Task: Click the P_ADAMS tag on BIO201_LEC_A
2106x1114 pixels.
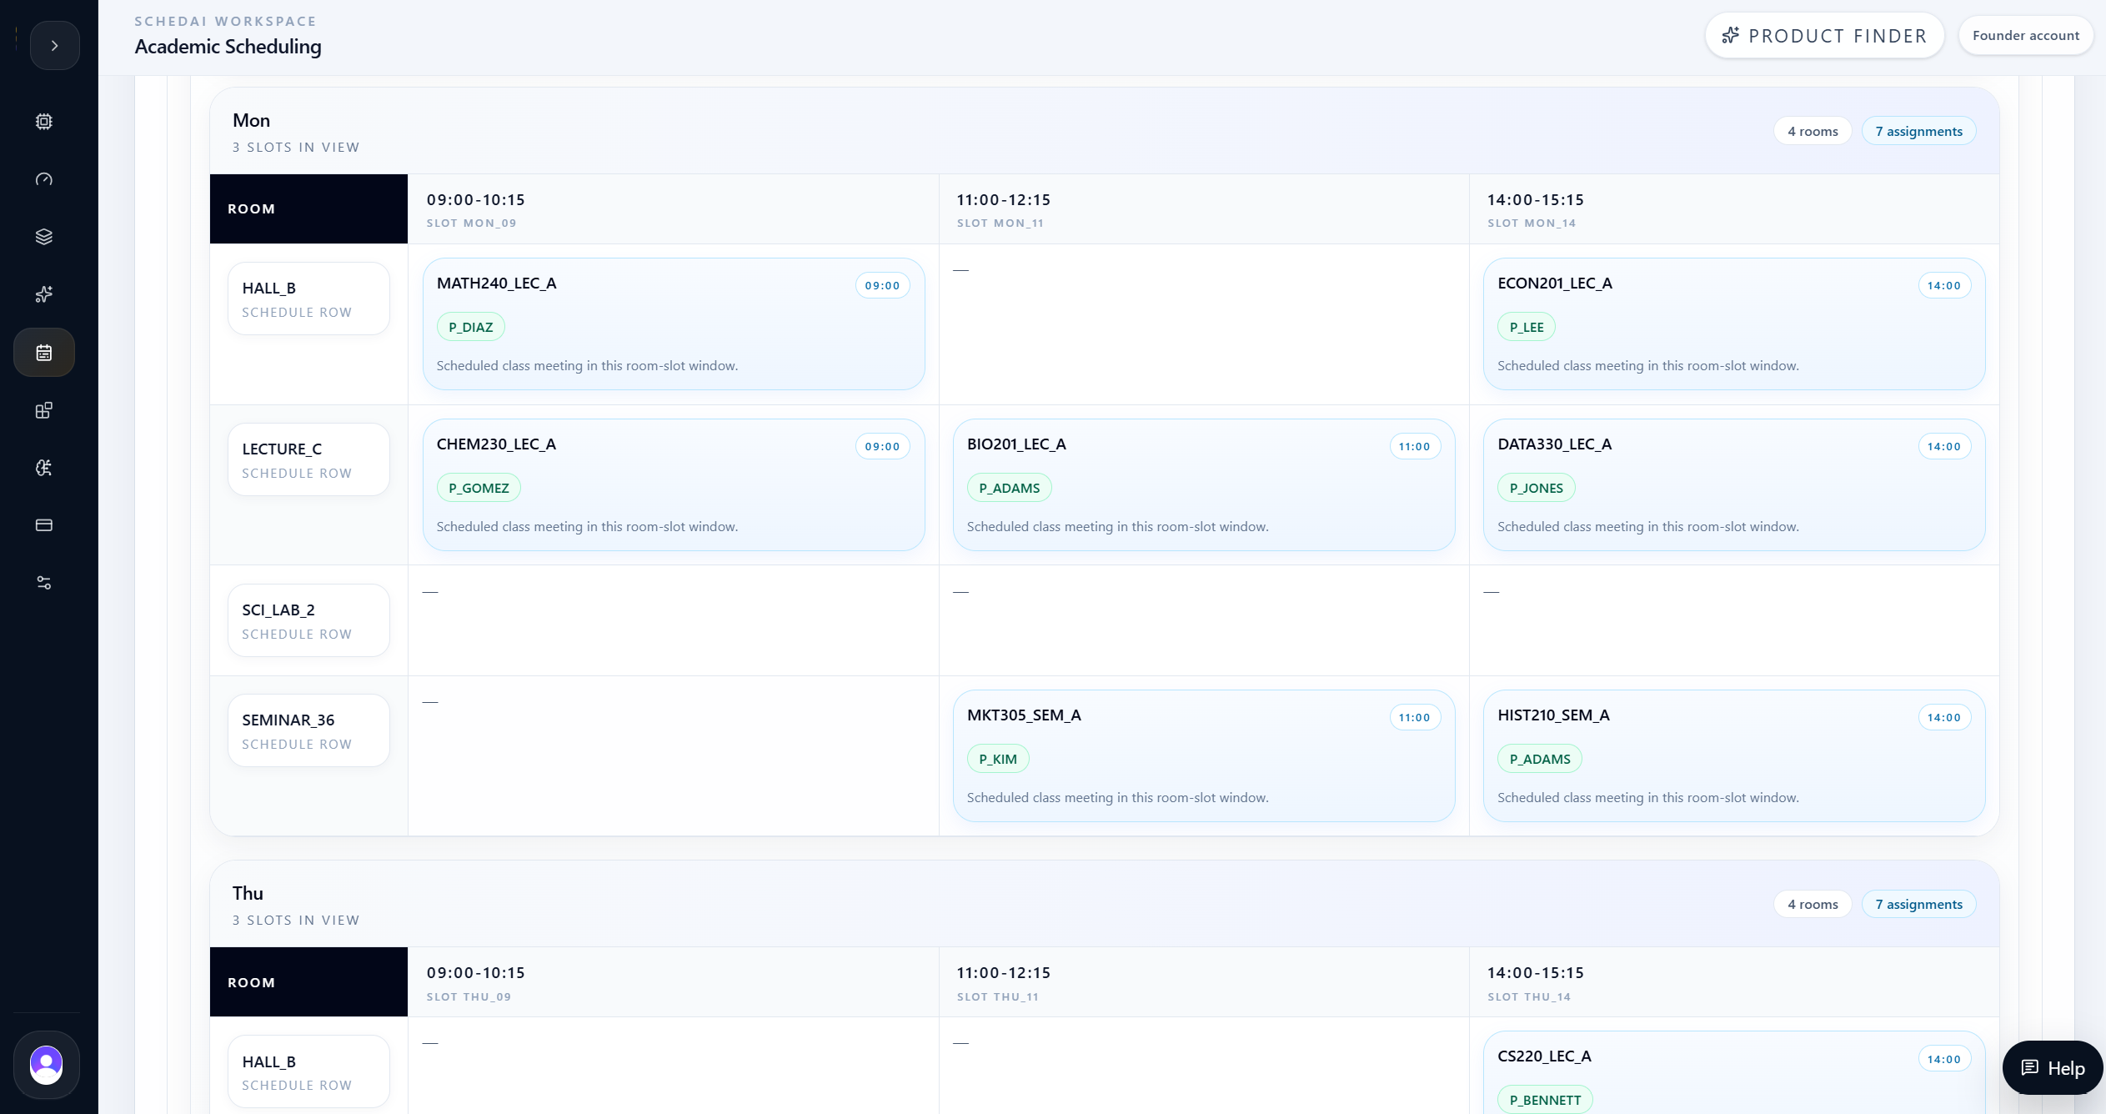Action: 1010,488
